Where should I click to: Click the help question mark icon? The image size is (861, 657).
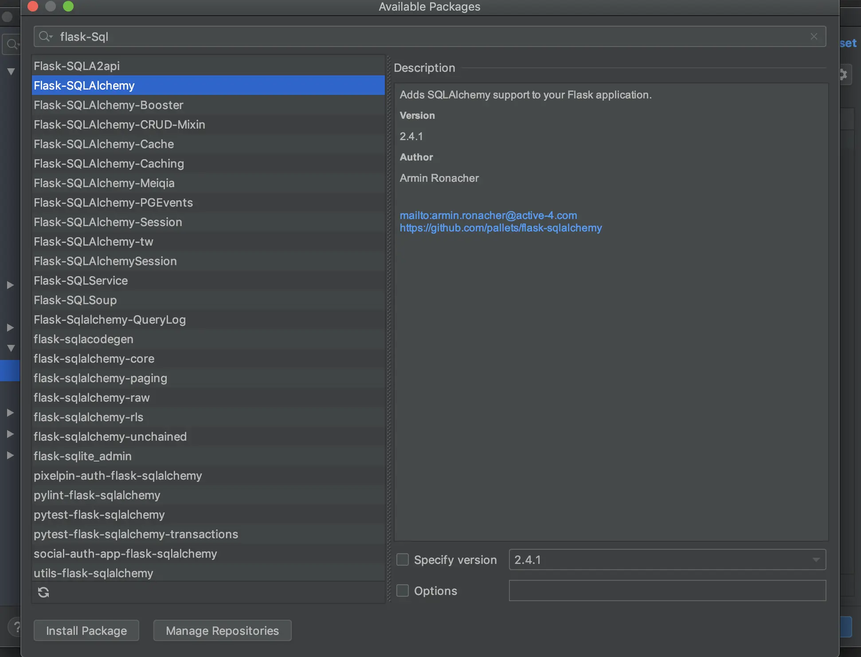[16, 627]
